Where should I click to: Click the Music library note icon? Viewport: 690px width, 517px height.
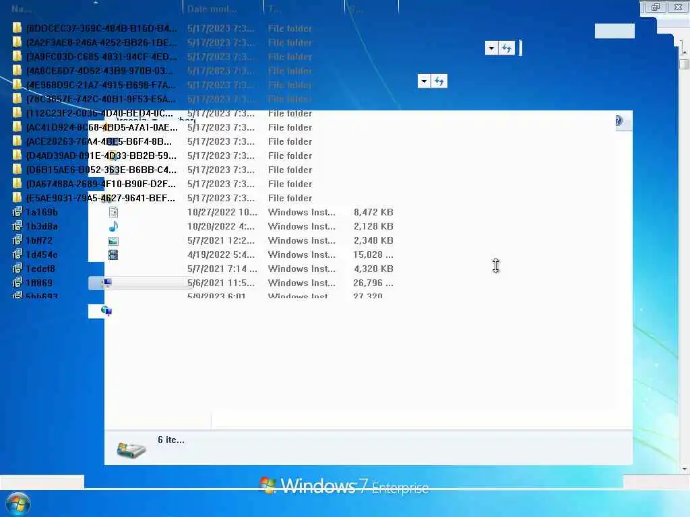[x=113, y=226]
